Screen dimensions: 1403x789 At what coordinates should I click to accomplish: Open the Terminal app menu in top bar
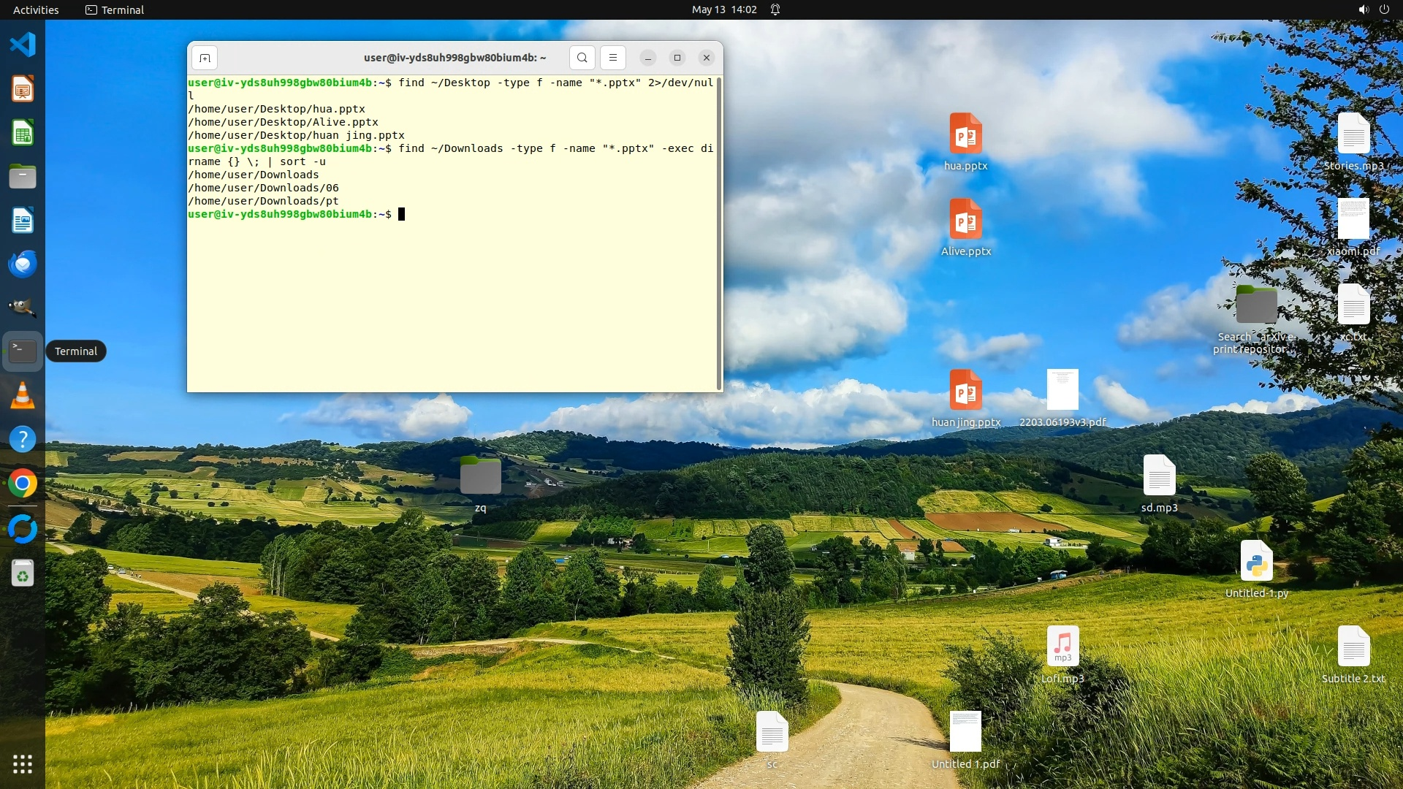tap(115, 9)
